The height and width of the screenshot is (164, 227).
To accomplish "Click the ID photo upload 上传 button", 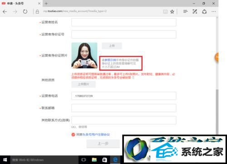I will click(112, 46).
